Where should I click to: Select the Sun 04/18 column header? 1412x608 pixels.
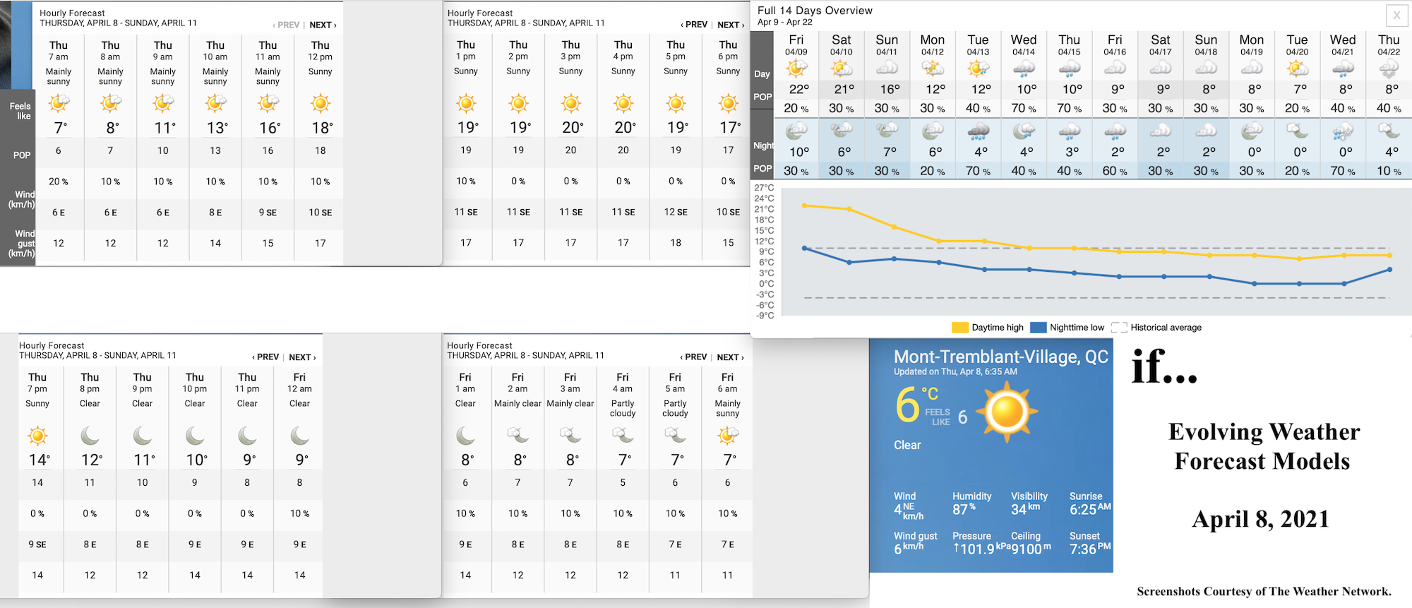pyautogui.click(x=1206, y=44)
